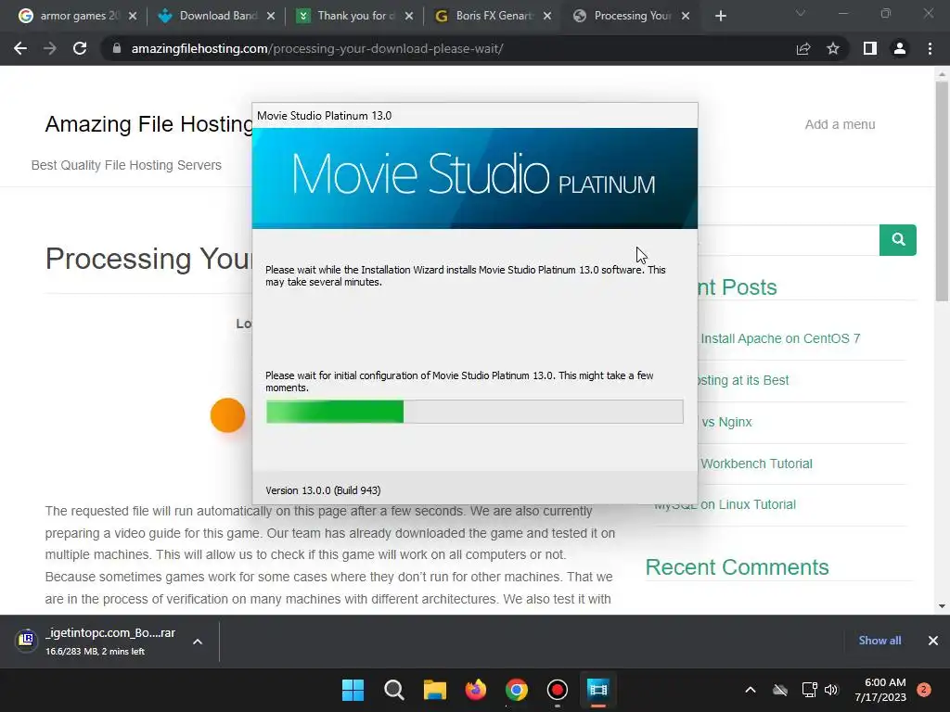
Task: Click the orange loading dot
Action: [x=228, y=415]
